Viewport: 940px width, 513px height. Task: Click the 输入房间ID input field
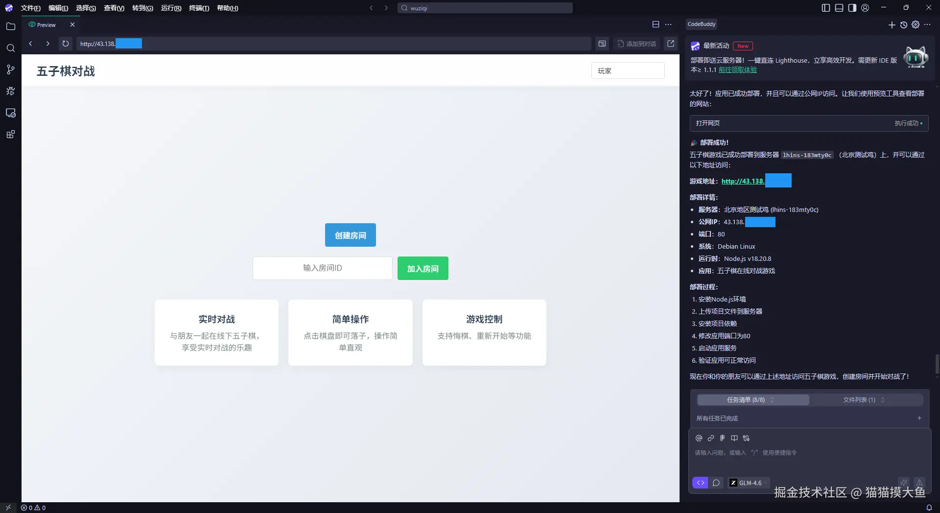tap(323, 268)
